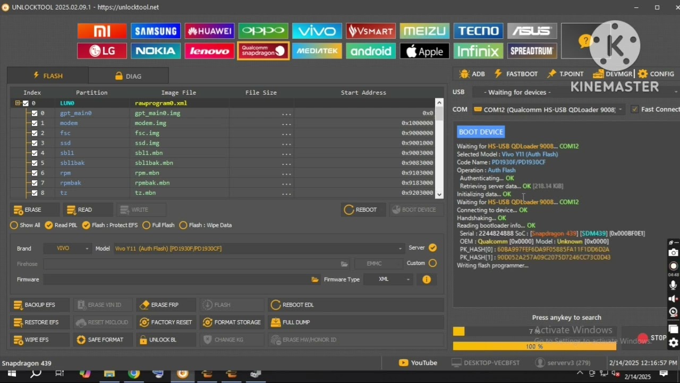Viewport: 680px width, 383px height.
Task: Select the OPPO brand logo
Action: (263, 31)
